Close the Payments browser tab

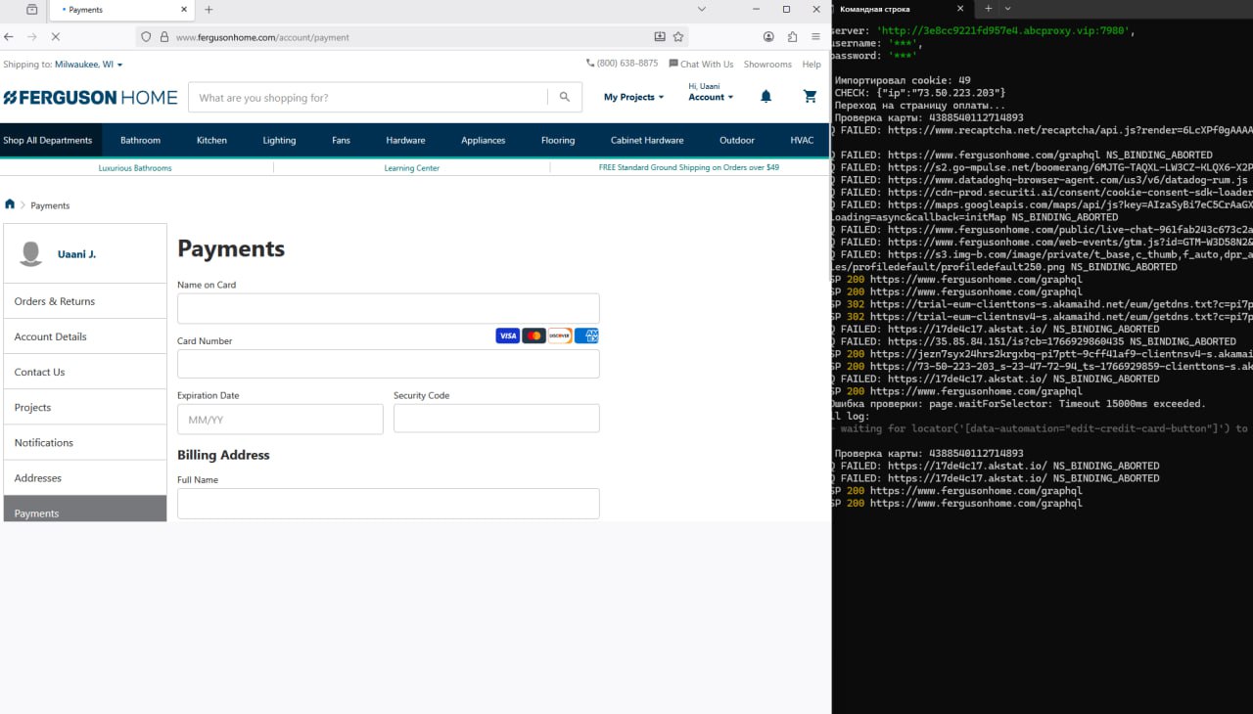[183, 10]
